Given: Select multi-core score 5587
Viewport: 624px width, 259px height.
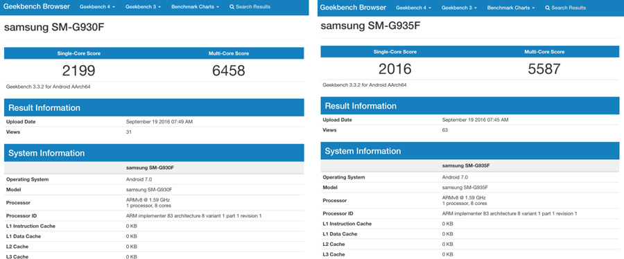Looking at the screenshot, I should [544, 69].
